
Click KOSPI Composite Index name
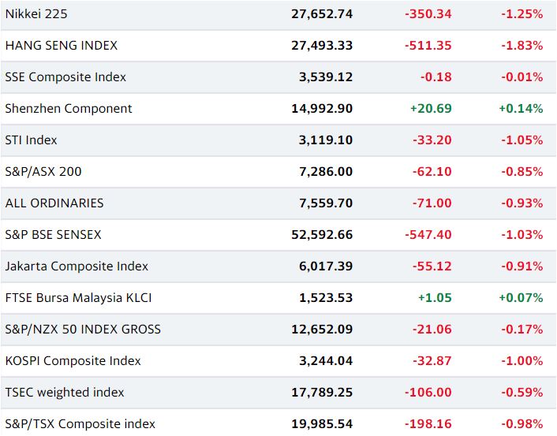point(73,361)
